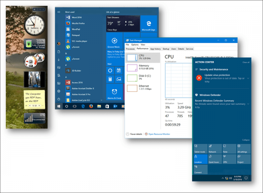Open Task View on the taskbar

(75, 106)
